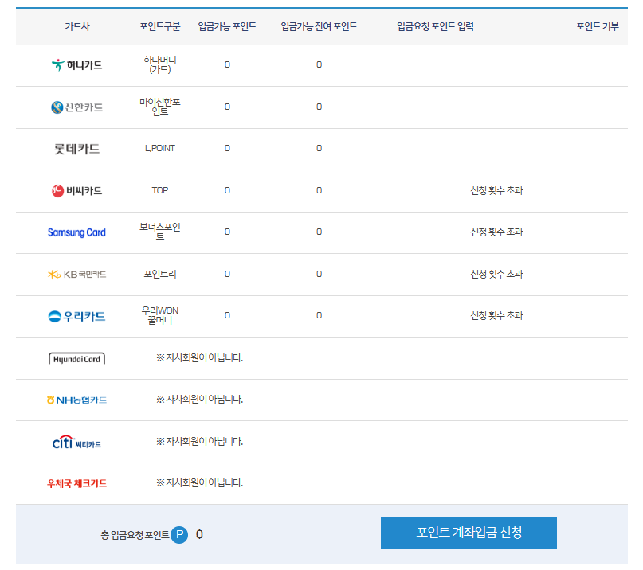Image resolution: width=643 pixels, height=570 pixels.
Task: Click the 입금가능 포인트 column header
Action: 227,26
